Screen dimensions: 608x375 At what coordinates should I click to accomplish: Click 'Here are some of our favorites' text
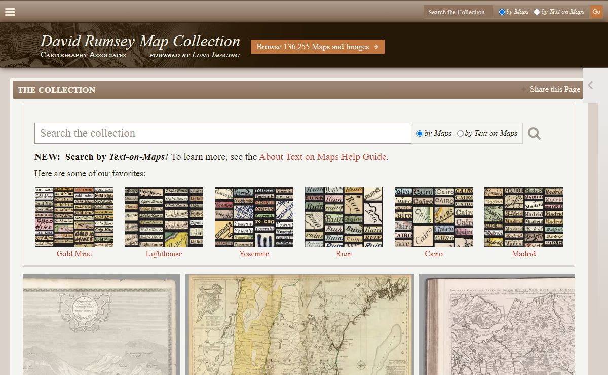[90, 174]
